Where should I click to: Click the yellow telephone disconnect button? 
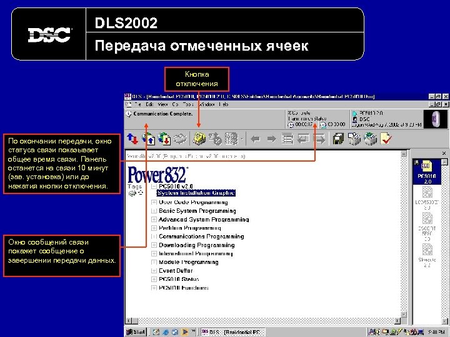coord(199,139)
